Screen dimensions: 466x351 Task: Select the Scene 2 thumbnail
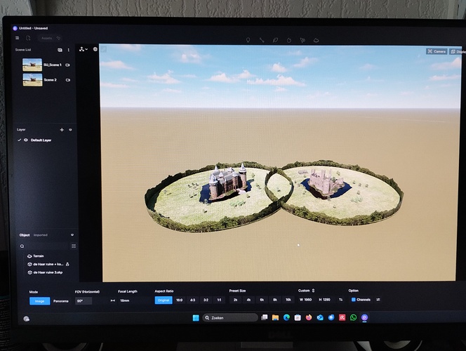point(32,79)
